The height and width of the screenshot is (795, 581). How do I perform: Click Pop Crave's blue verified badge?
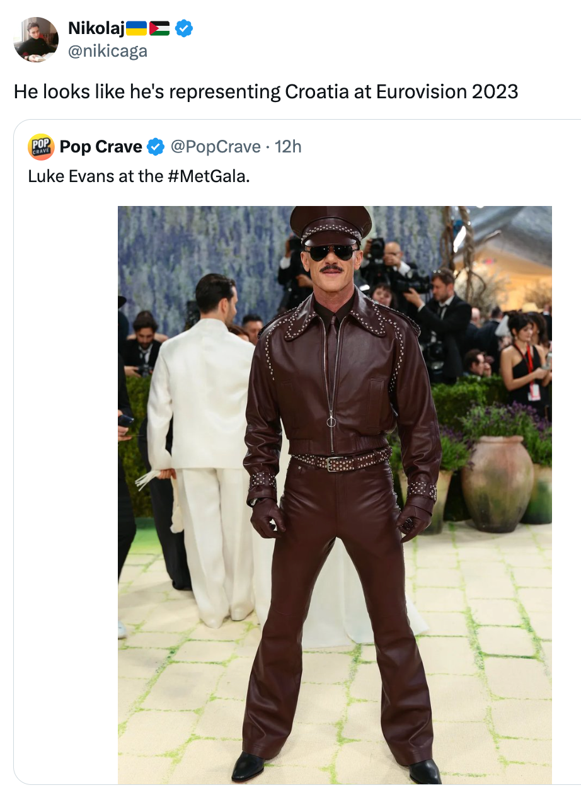(155, 147)
